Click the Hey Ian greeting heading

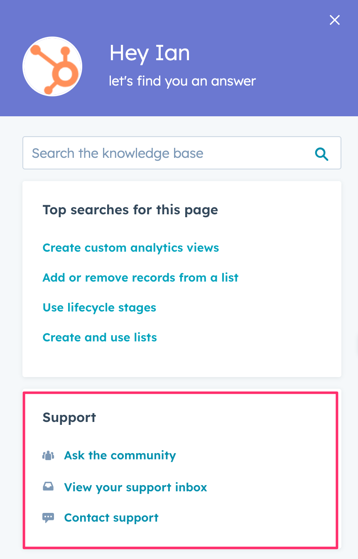tap(150, 54)
